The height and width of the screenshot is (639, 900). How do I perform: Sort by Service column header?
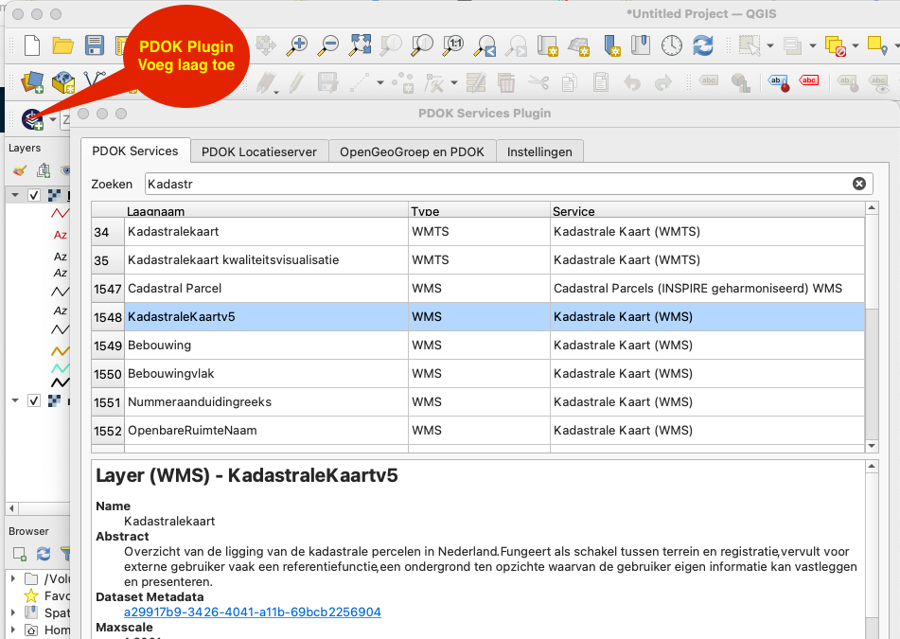[707, 211]
